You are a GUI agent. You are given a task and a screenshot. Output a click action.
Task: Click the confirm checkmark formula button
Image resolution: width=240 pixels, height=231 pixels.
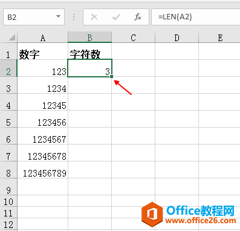click(x=116, y=17)
